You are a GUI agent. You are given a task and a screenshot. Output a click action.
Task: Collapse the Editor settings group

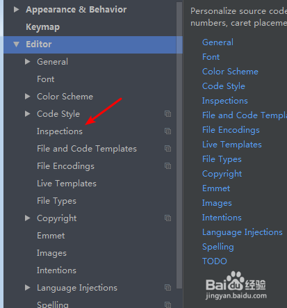point(16,44)
